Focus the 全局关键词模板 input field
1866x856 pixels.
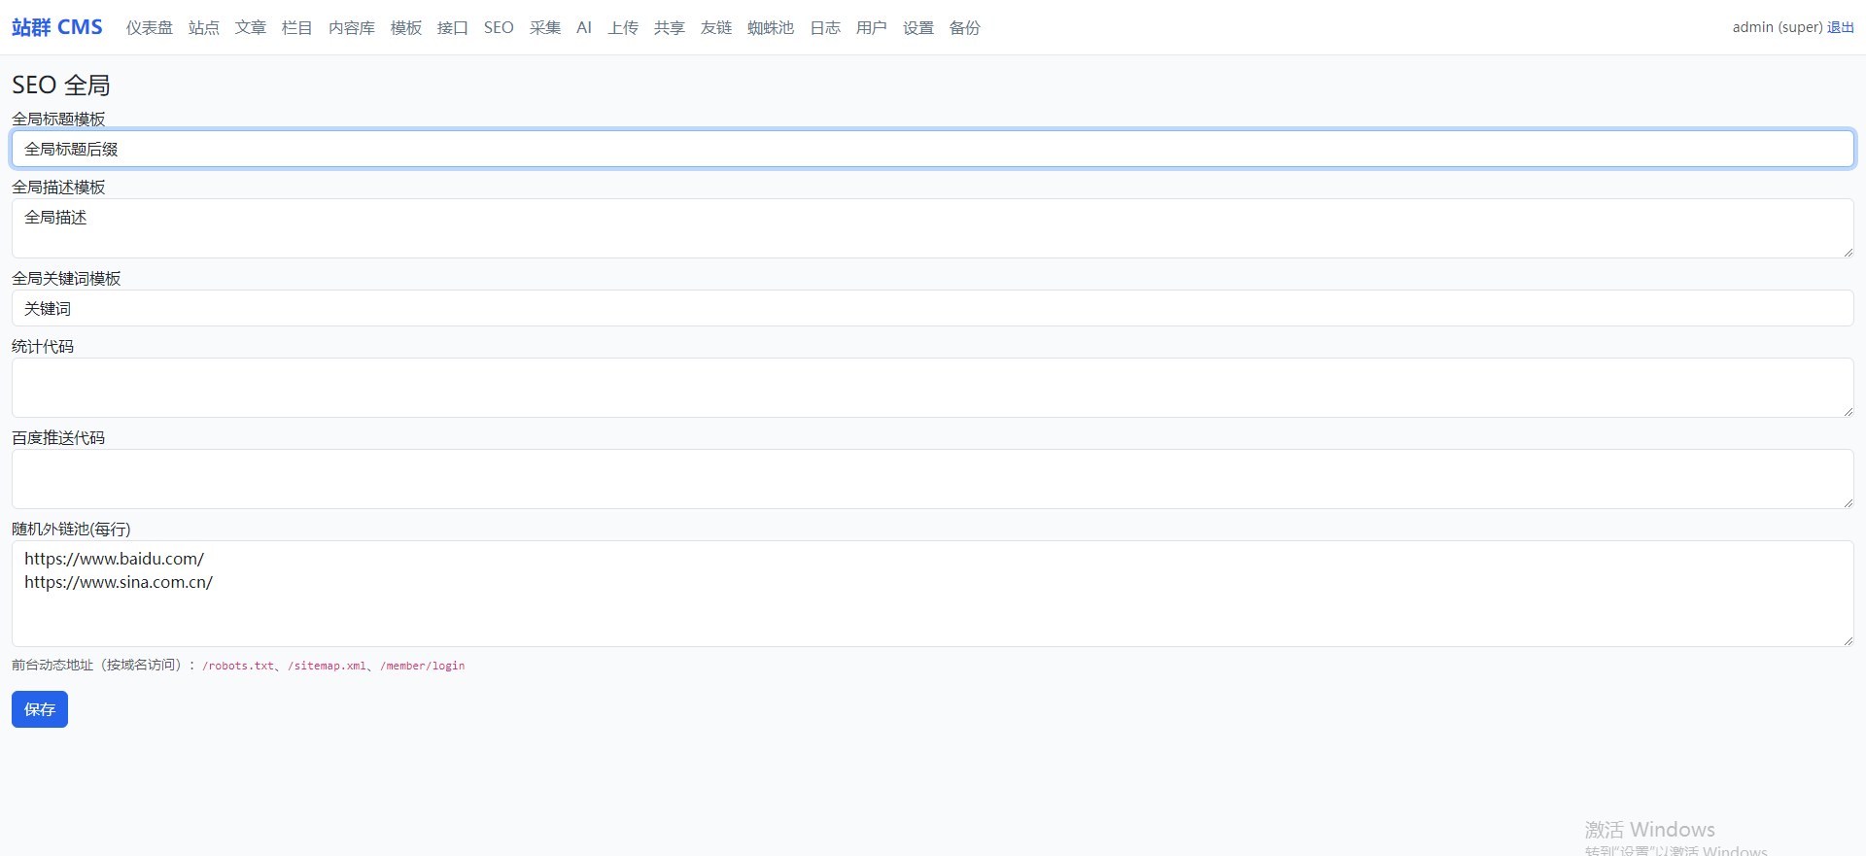click(932, 308)
